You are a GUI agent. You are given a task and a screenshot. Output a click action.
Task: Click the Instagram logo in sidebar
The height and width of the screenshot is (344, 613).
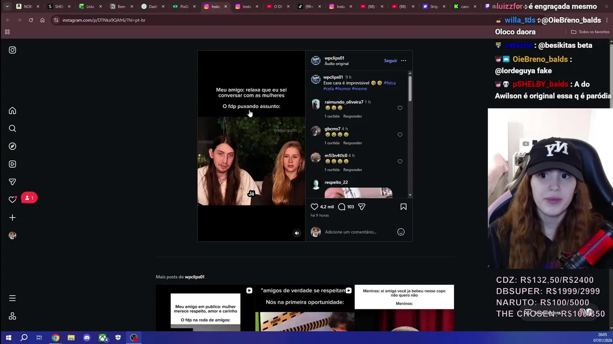pyautogui.click(x=12, y=50)
